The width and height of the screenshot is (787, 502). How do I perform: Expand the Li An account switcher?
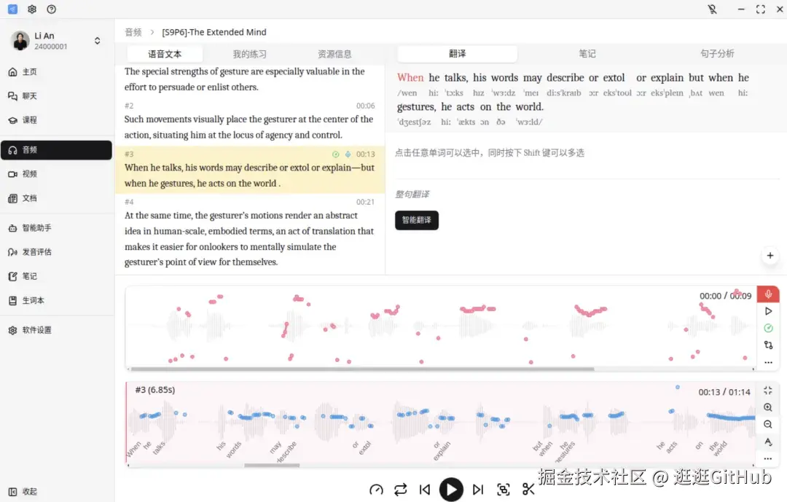click(x=97, y=40)
